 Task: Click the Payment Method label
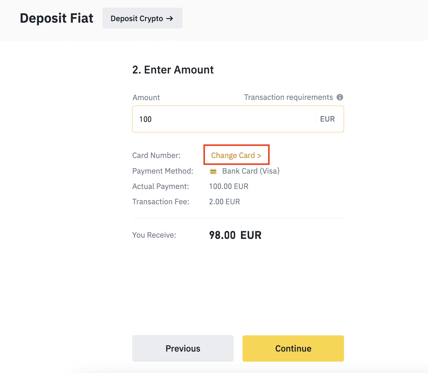[x=163, y=171]
